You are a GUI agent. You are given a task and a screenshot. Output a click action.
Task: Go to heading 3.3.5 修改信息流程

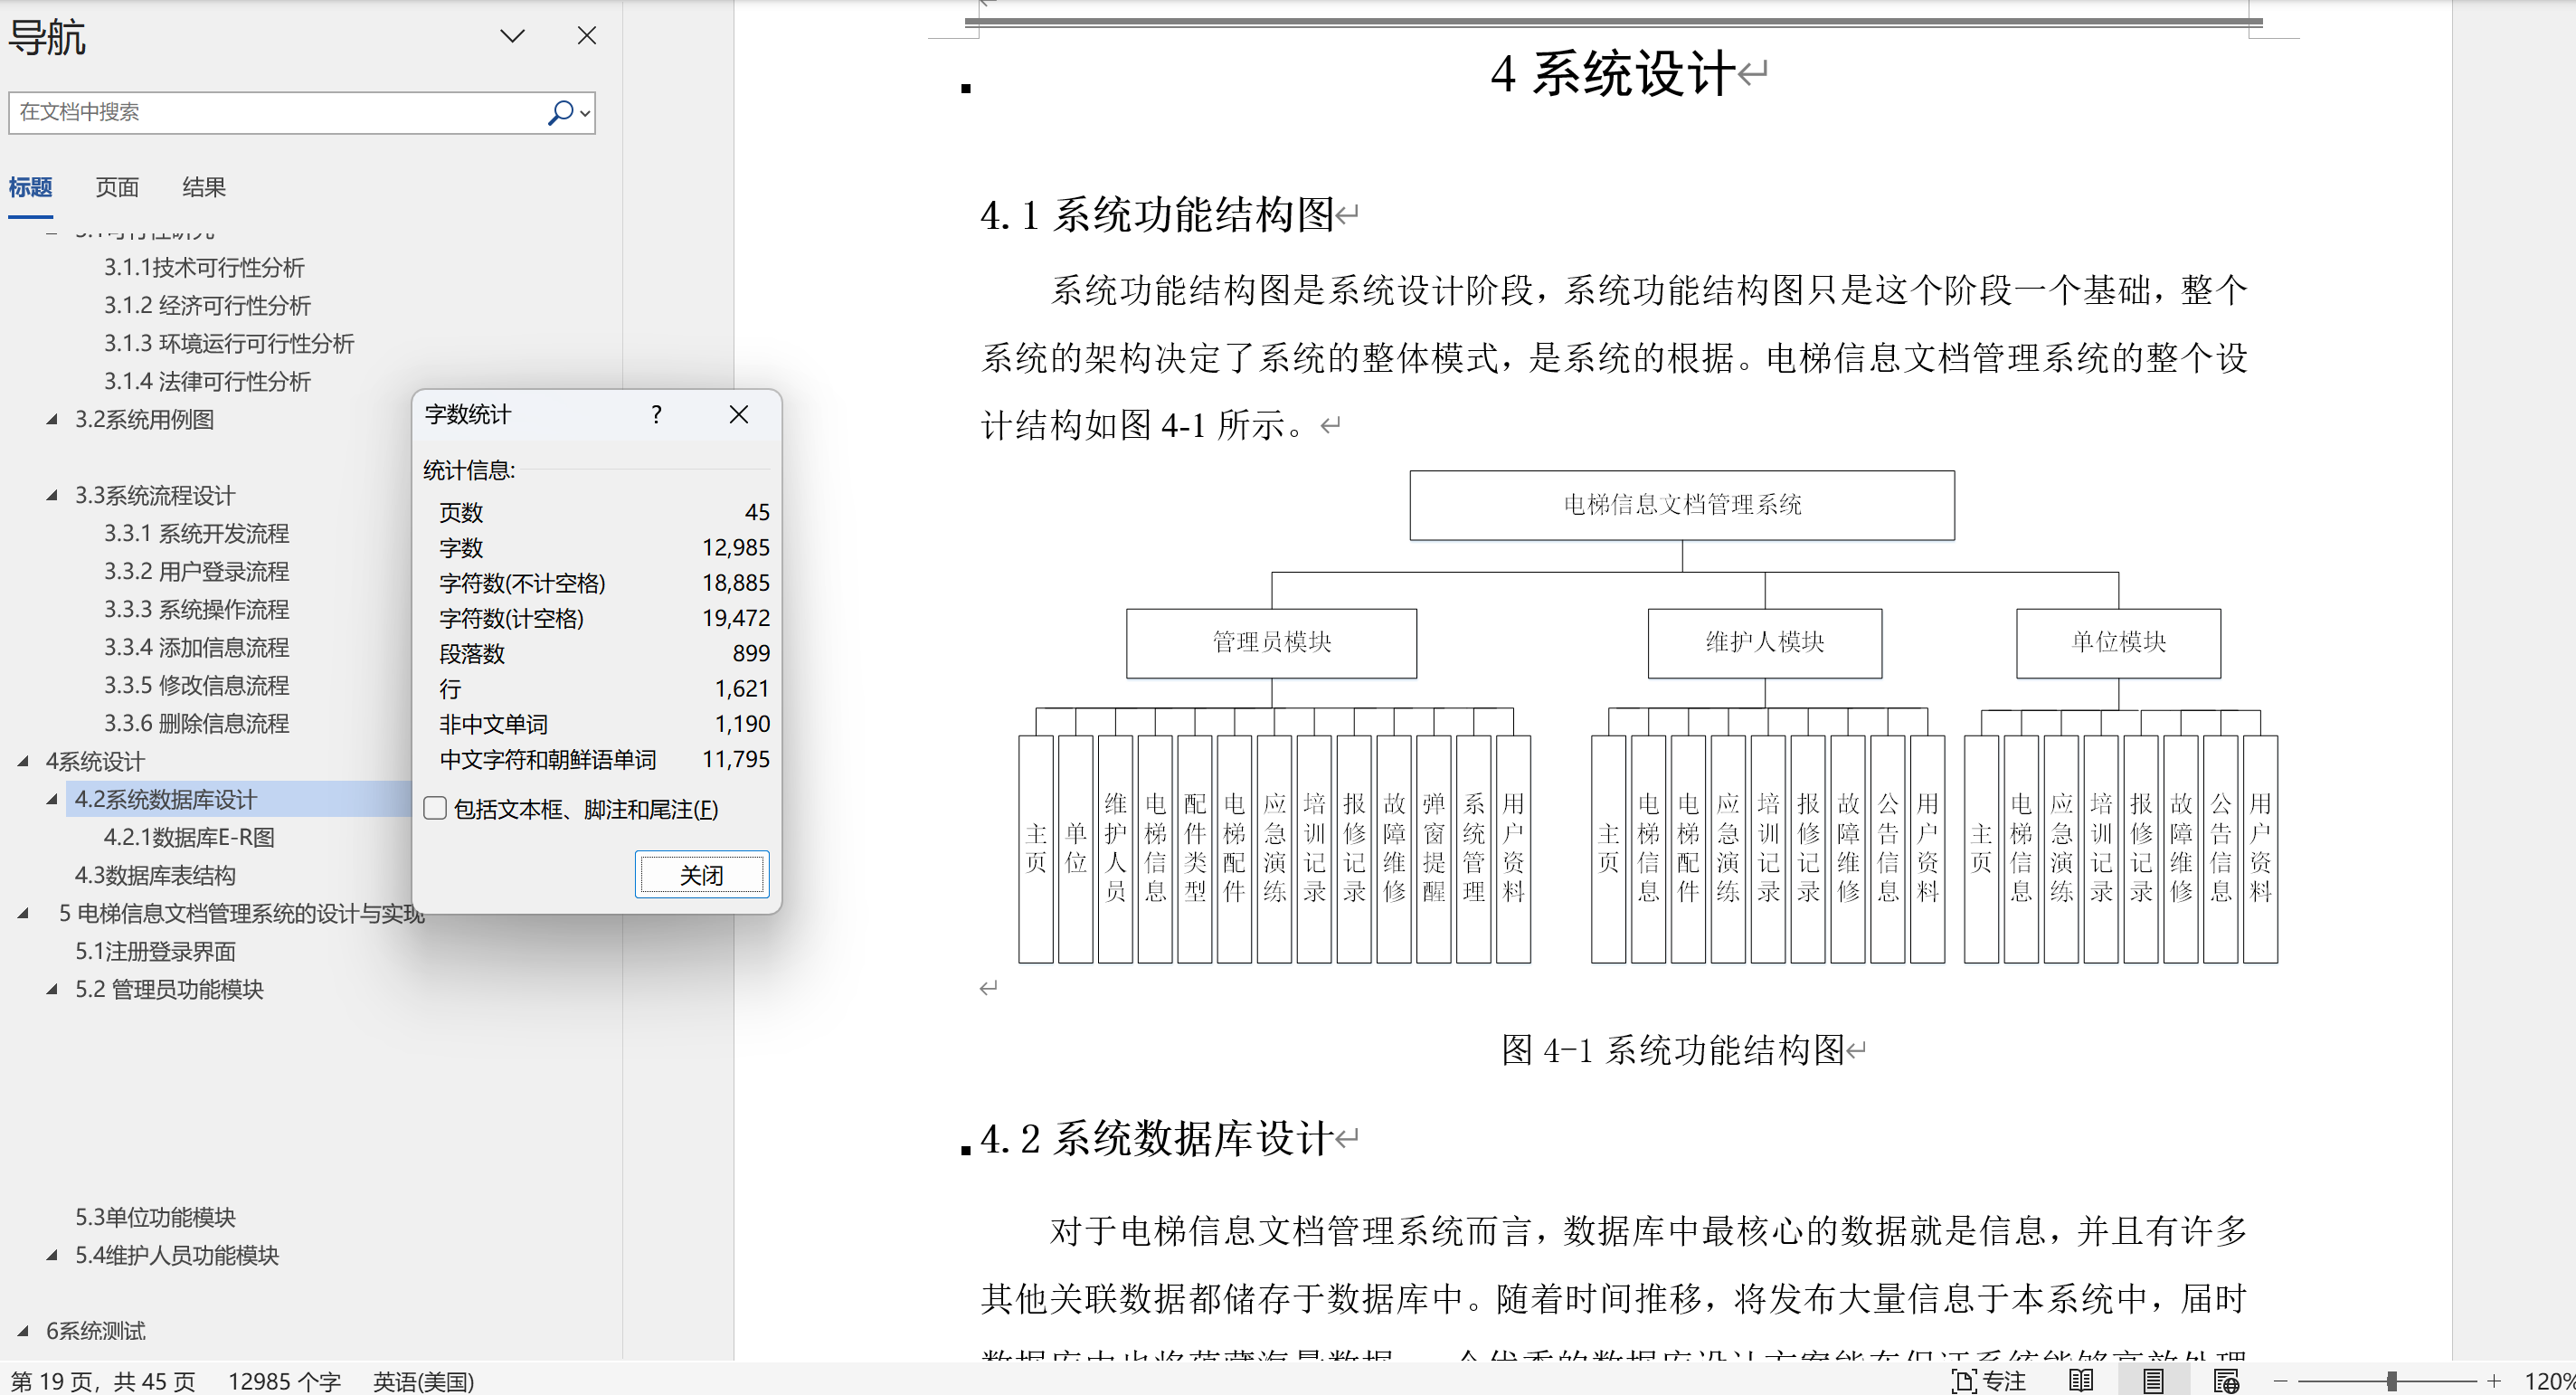point(196,685)
